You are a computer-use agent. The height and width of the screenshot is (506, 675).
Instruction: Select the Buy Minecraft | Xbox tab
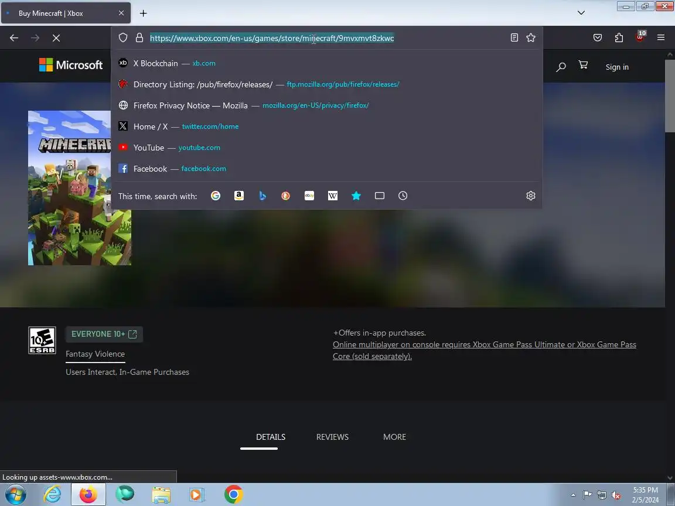point(66,13)
